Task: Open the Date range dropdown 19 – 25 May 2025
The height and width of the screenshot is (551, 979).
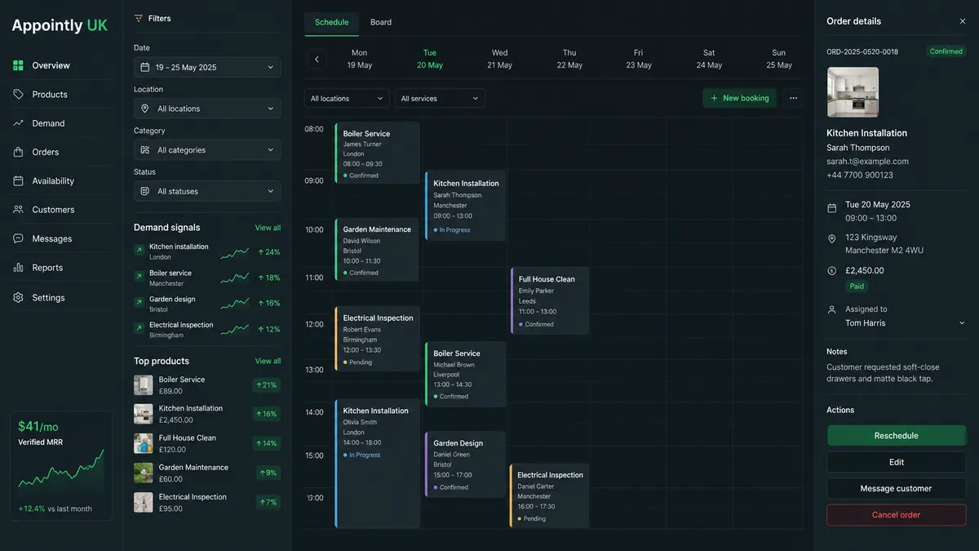Action: click(207, 67)
